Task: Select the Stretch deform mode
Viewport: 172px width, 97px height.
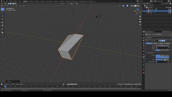Action: coord(168,43)
